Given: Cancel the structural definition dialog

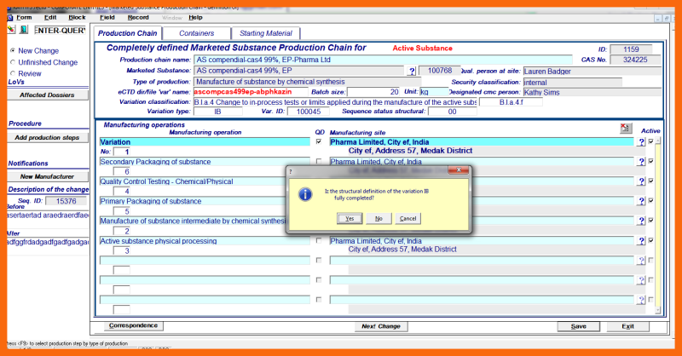Looking at the screenshot, I should 408,219.
